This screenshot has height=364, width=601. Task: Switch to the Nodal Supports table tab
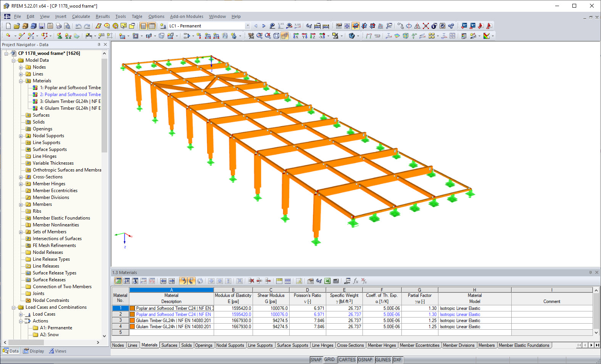coord(230,345)
